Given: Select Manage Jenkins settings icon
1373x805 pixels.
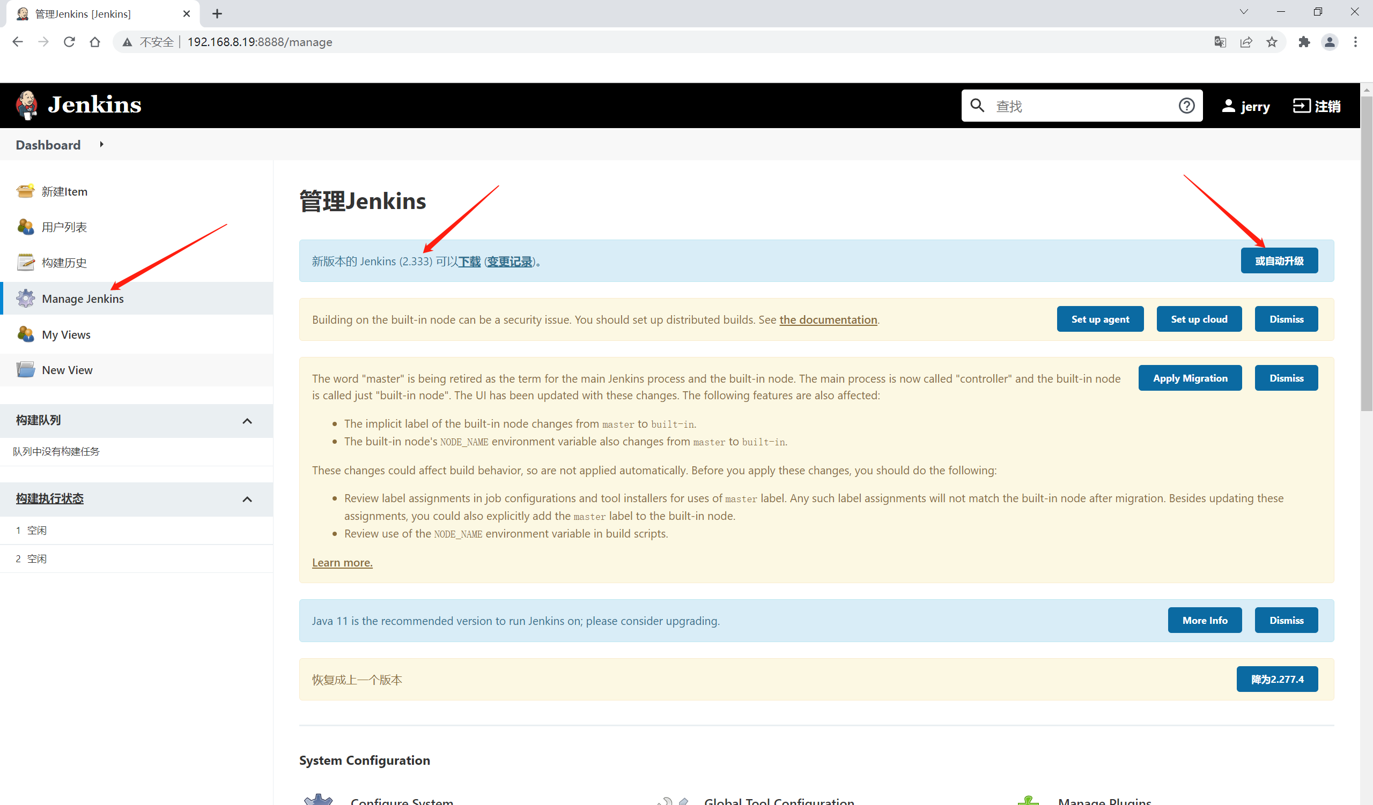Looking at the screenshot, I should [26, 298].
